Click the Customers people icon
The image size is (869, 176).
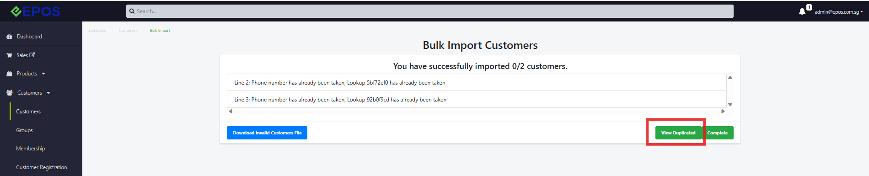click(x=9, y=93)
